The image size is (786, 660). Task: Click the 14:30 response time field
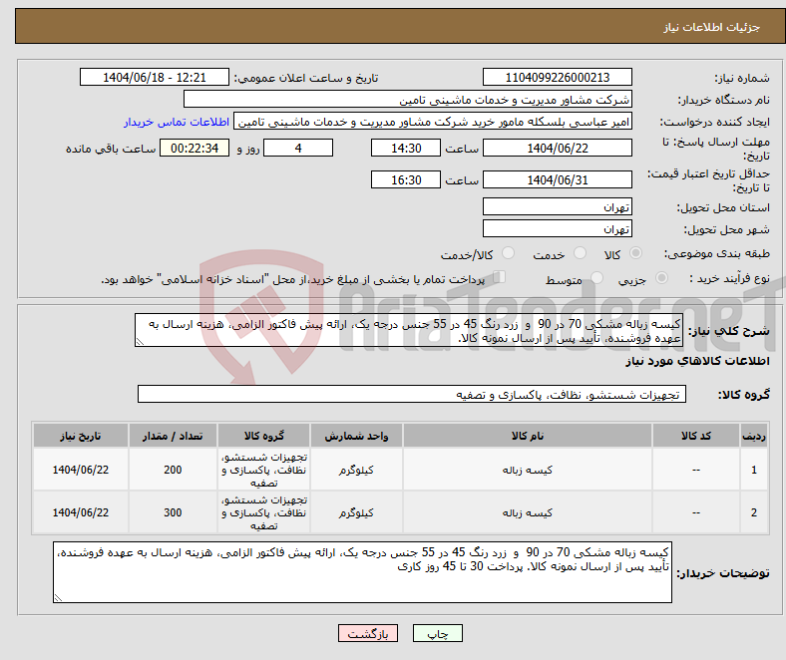[x=404, y=148]
